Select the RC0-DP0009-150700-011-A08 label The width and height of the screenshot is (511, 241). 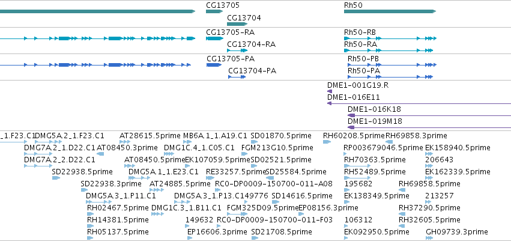[274, 183]
